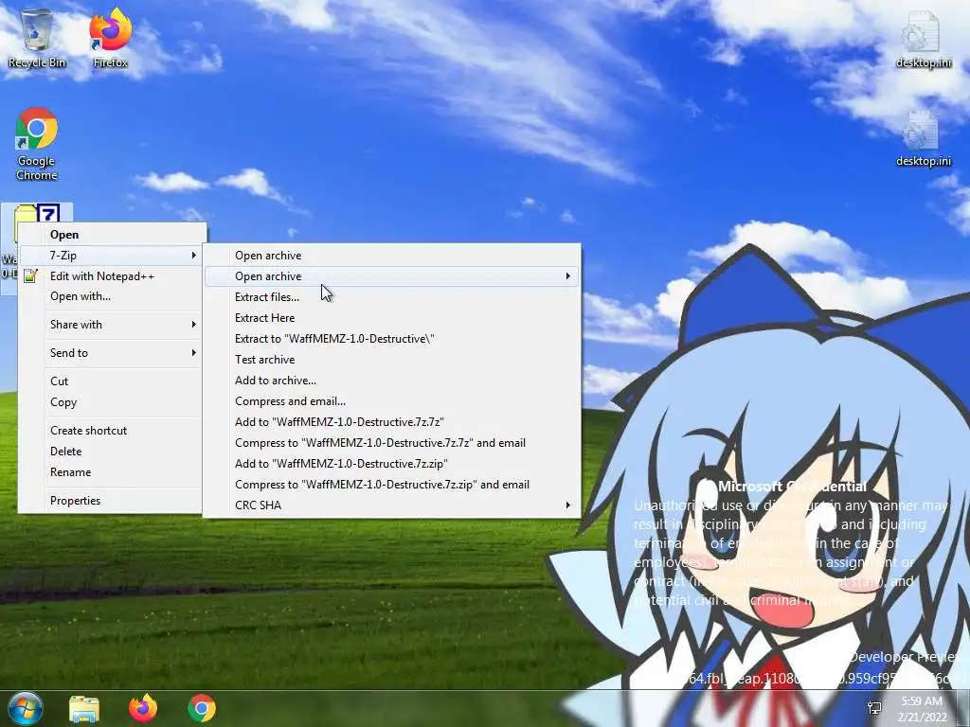Click the Notepad++ icon in context menu
Image resolution: width=970 pixels, height=727 pixels.
coord(30,275)
